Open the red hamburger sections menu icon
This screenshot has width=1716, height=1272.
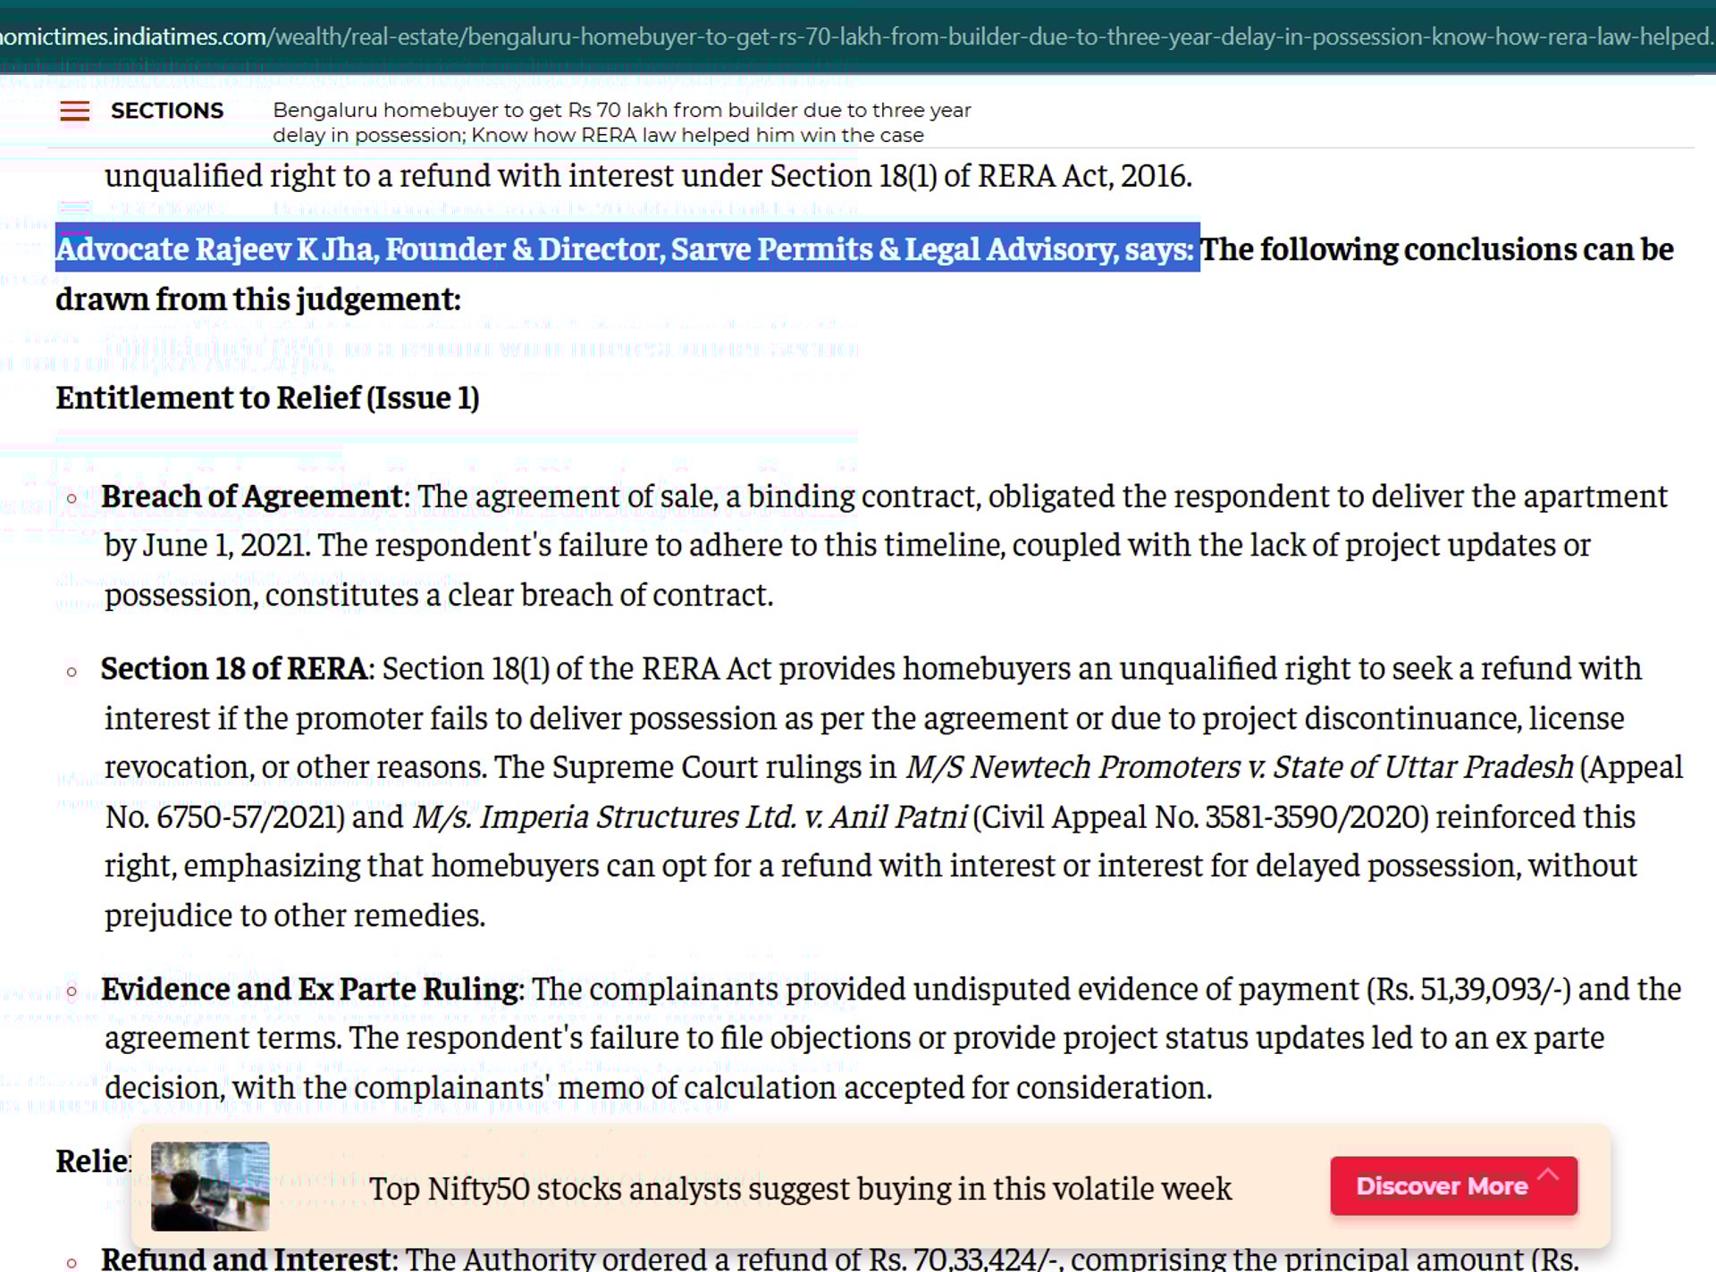pyautogui.click(x=74, y=111)
